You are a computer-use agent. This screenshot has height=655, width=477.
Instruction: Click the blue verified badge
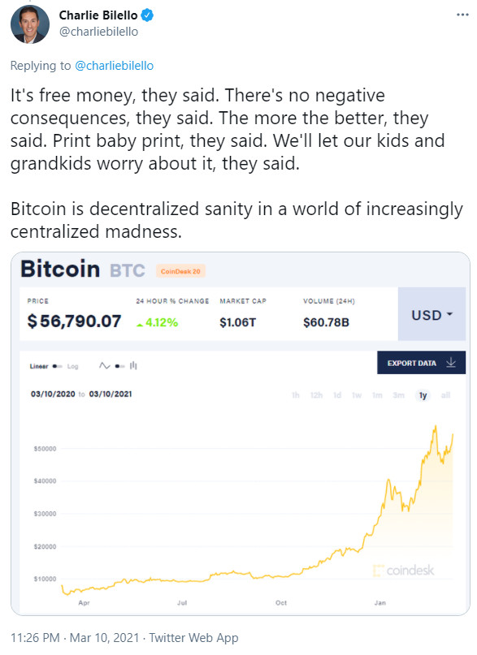147,15
